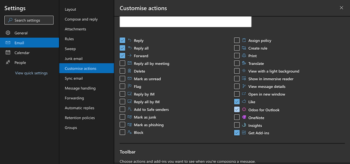Click the purple OneNote icon
The width and height of the screenshot is (350, 164).
pyautogui.click(x=244, y=117)
